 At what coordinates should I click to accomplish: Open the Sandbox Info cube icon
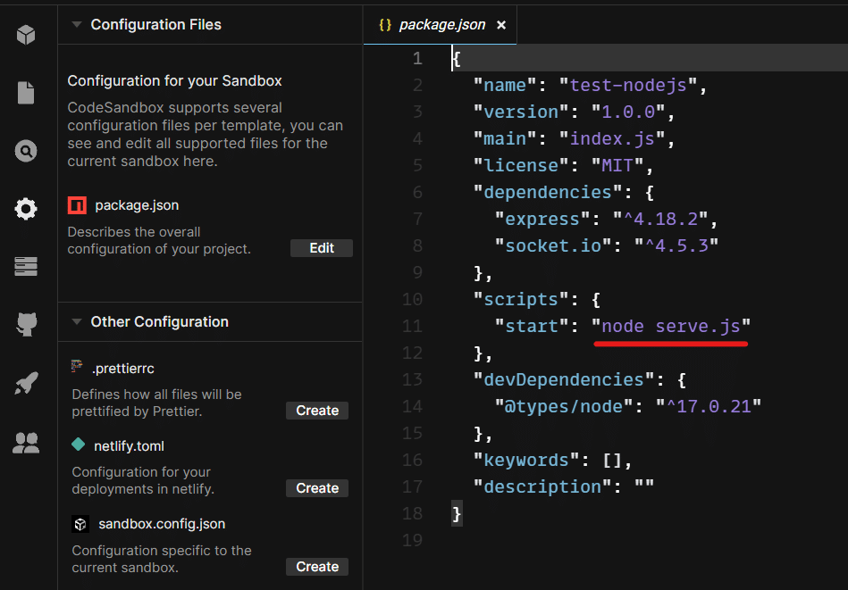26,35
